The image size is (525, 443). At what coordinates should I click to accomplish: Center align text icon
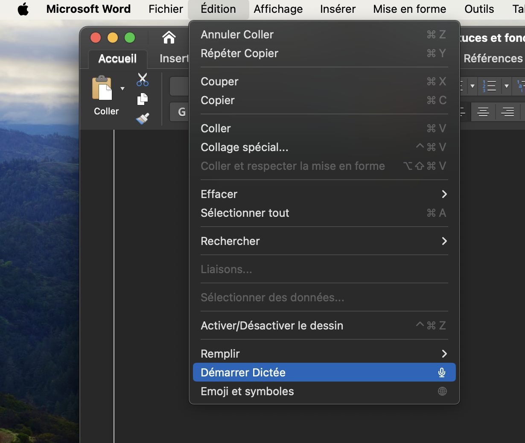click(483, 112)
